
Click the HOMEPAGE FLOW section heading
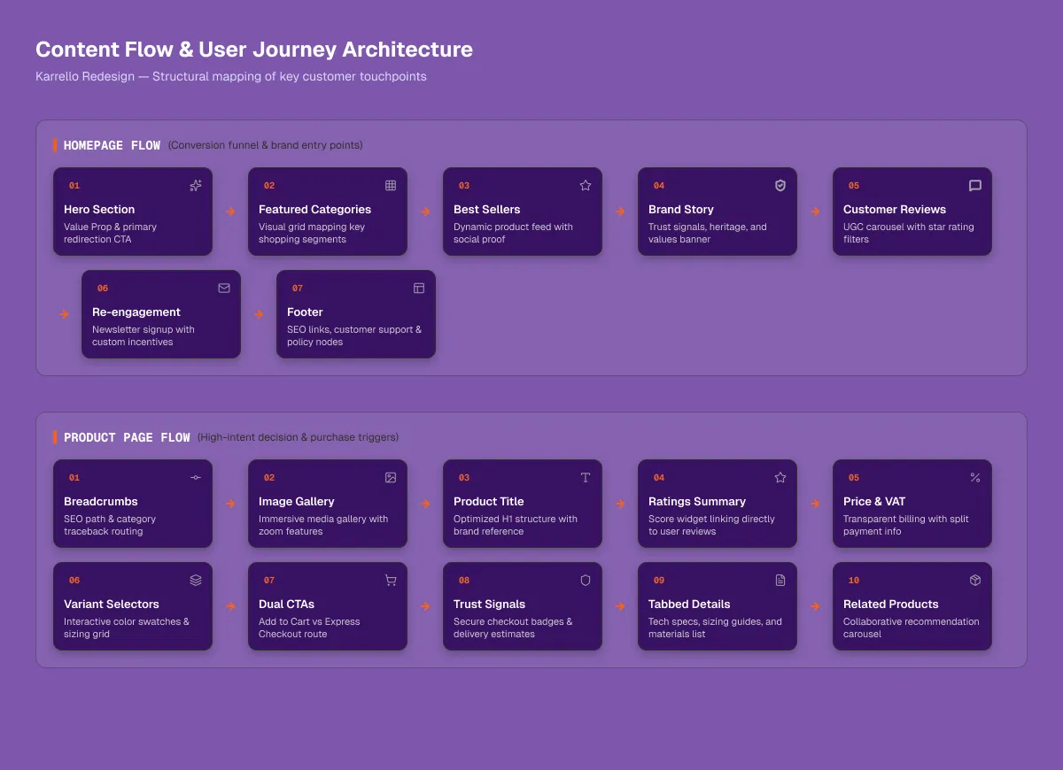tap(113, 145)
